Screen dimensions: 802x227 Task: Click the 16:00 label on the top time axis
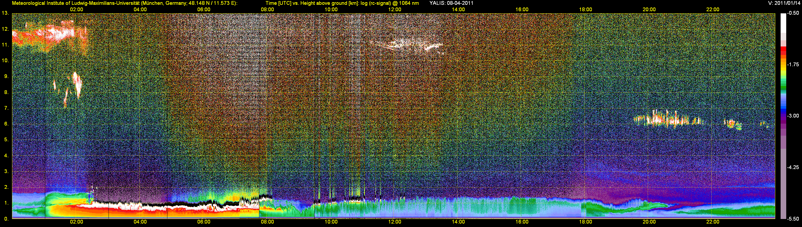tap(522, 10)
